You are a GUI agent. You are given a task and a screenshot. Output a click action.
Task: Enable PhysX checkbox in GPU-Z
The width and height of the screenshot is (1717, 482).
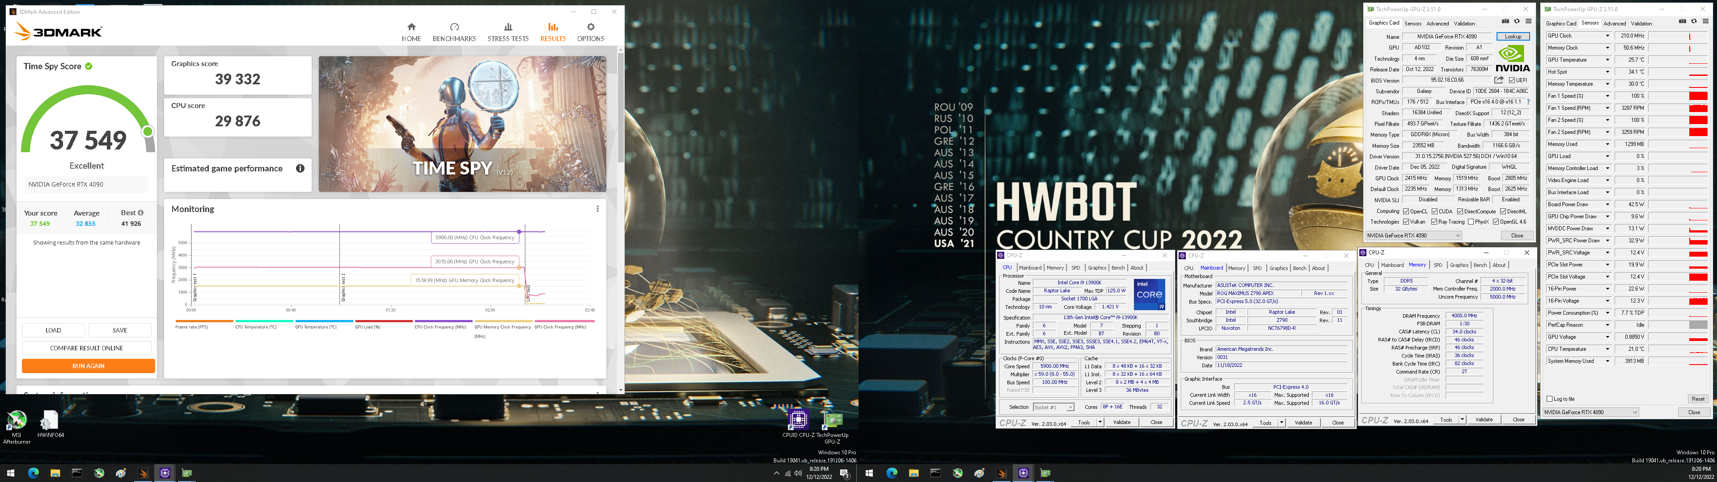[x=1470, y=222]
